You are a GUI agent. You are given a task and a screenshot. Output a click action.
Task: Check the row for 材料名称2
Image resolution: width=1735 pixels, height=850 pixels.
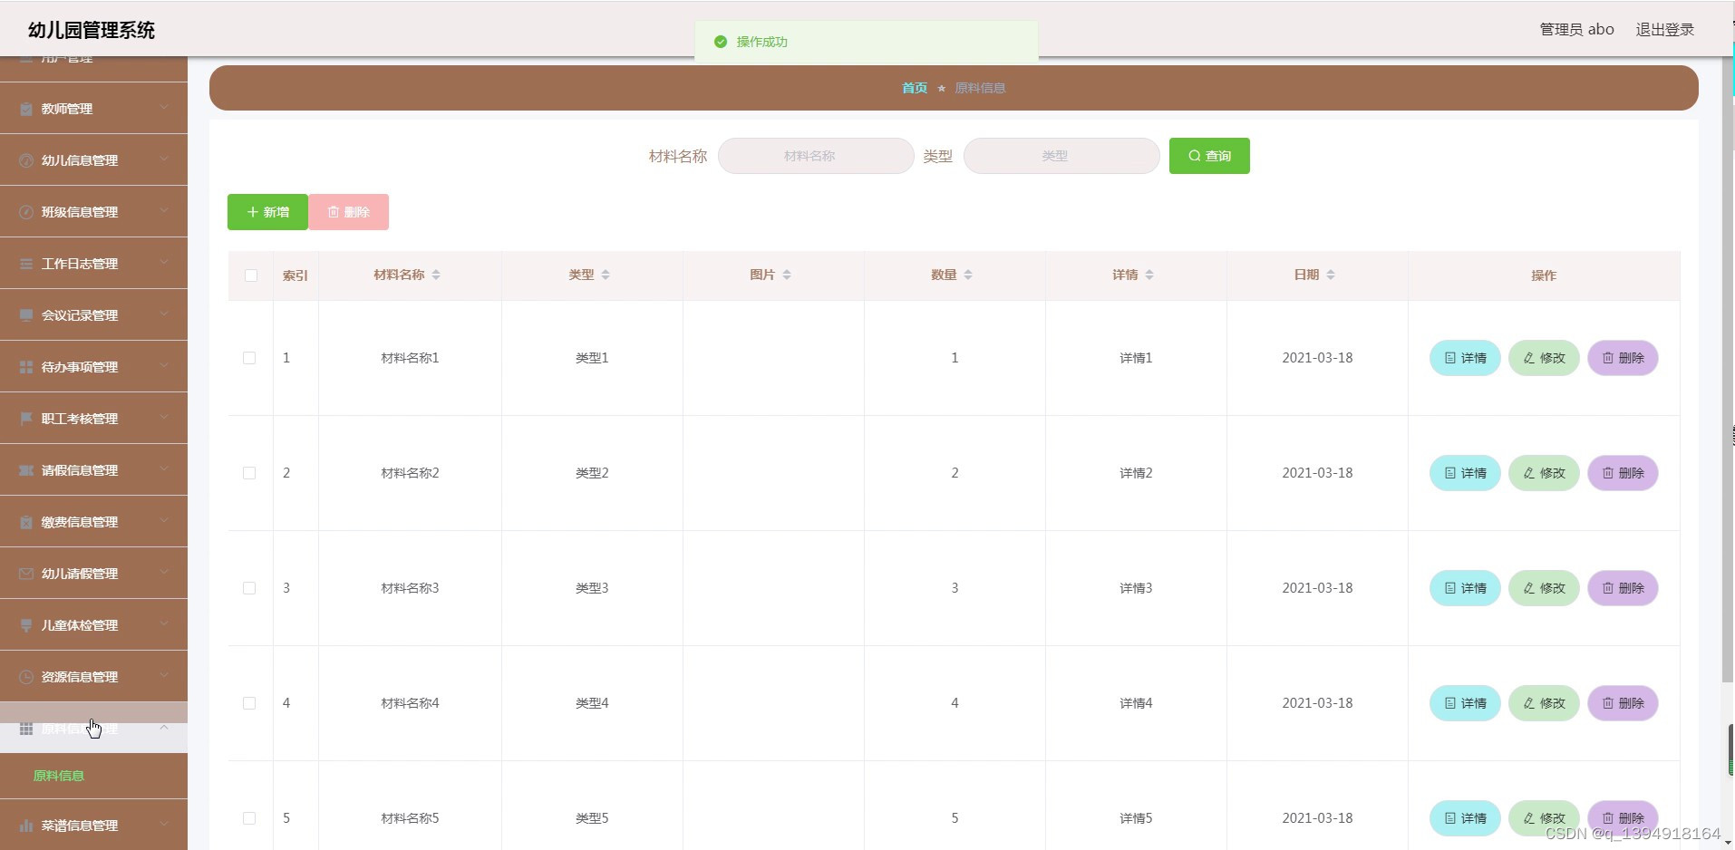[x=249, y=473]
